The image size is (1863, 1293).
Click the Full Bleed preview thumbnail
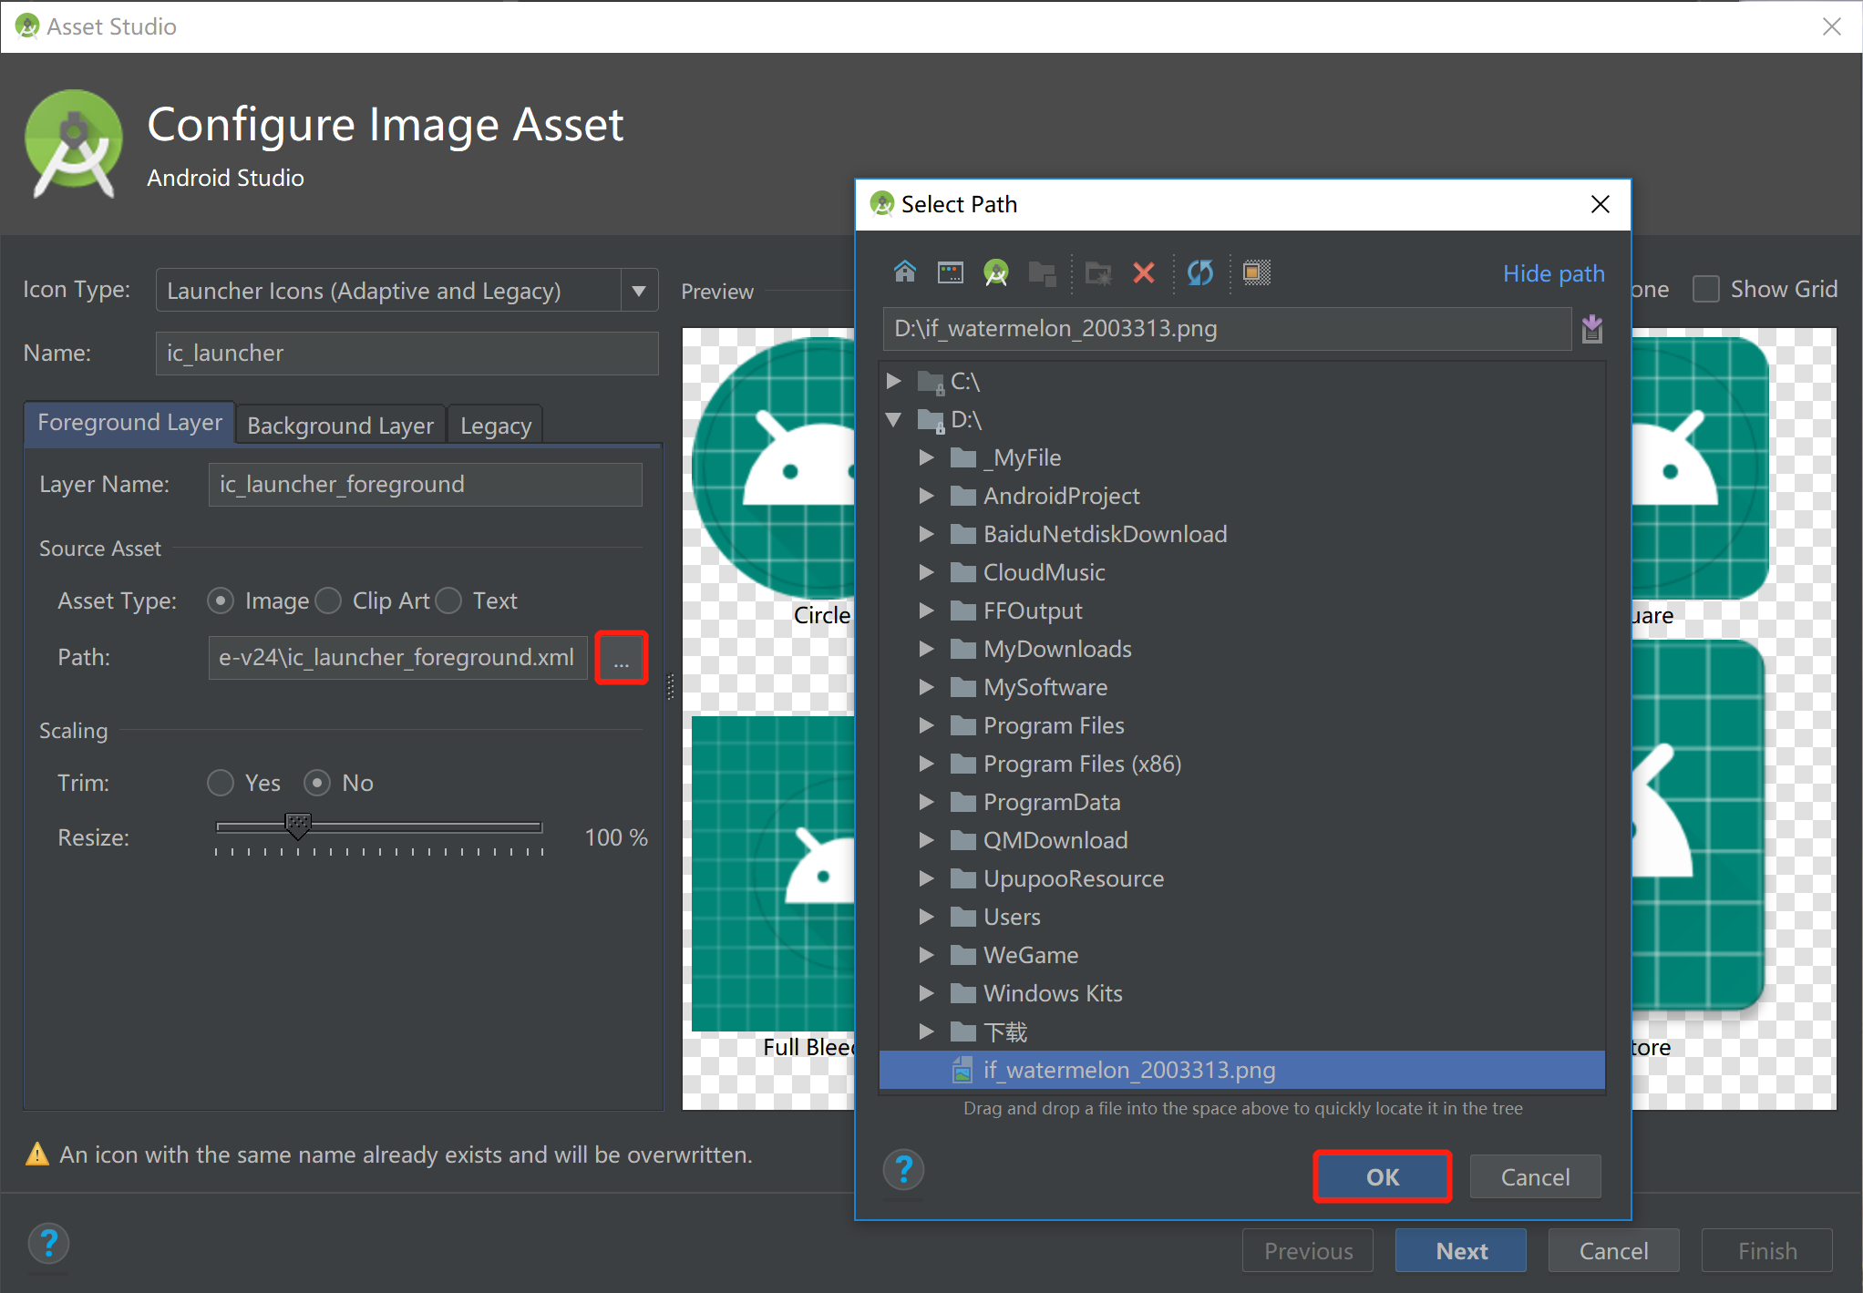(773, 873)
